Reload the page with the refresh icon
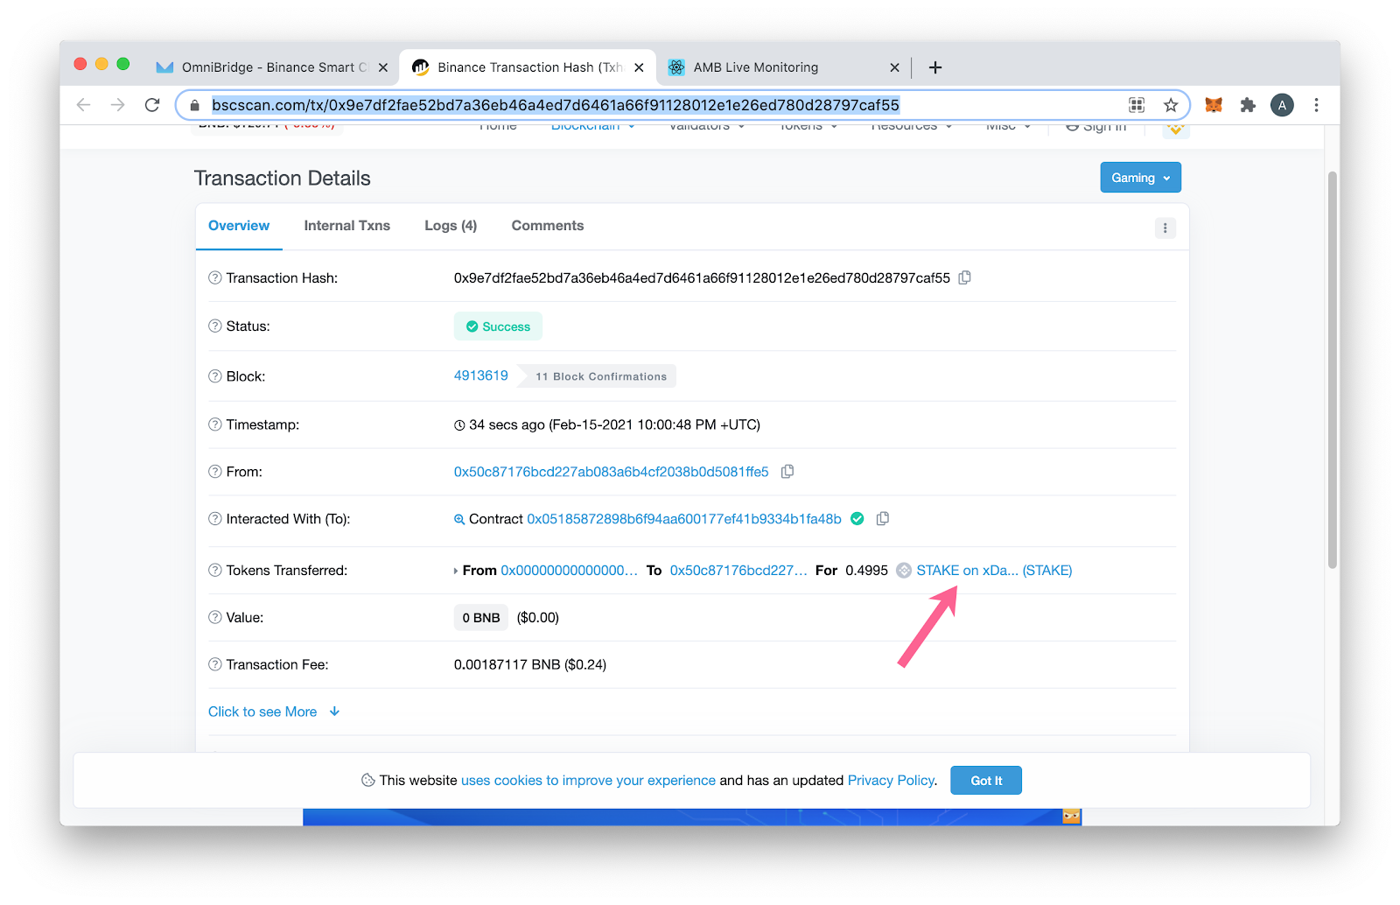The image size is (1400, 905). click(x=152, y=105)
